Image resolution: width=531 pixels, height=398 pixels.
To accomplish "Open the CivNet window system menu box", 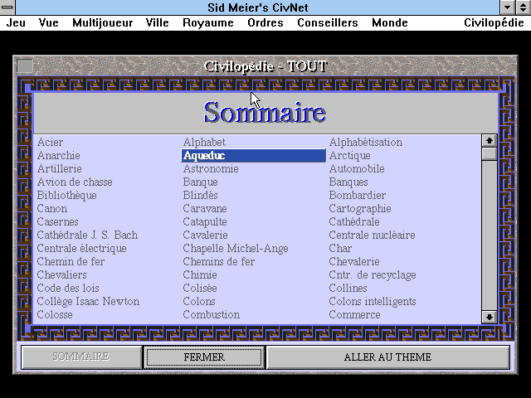I will click(x=7, y=7).
